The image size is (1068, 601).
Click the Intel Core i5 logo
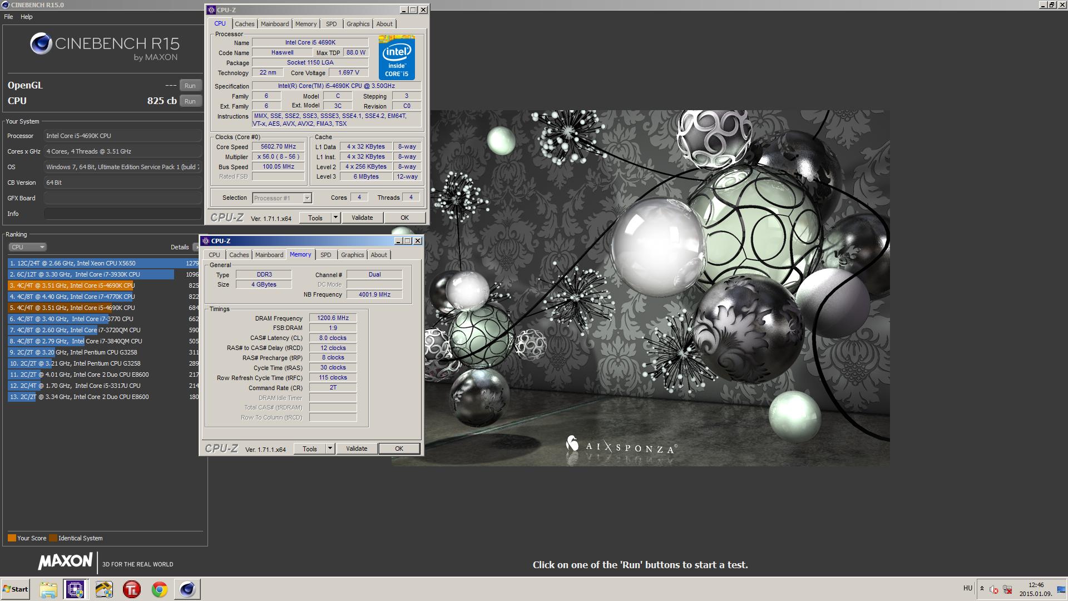[397, 58]
